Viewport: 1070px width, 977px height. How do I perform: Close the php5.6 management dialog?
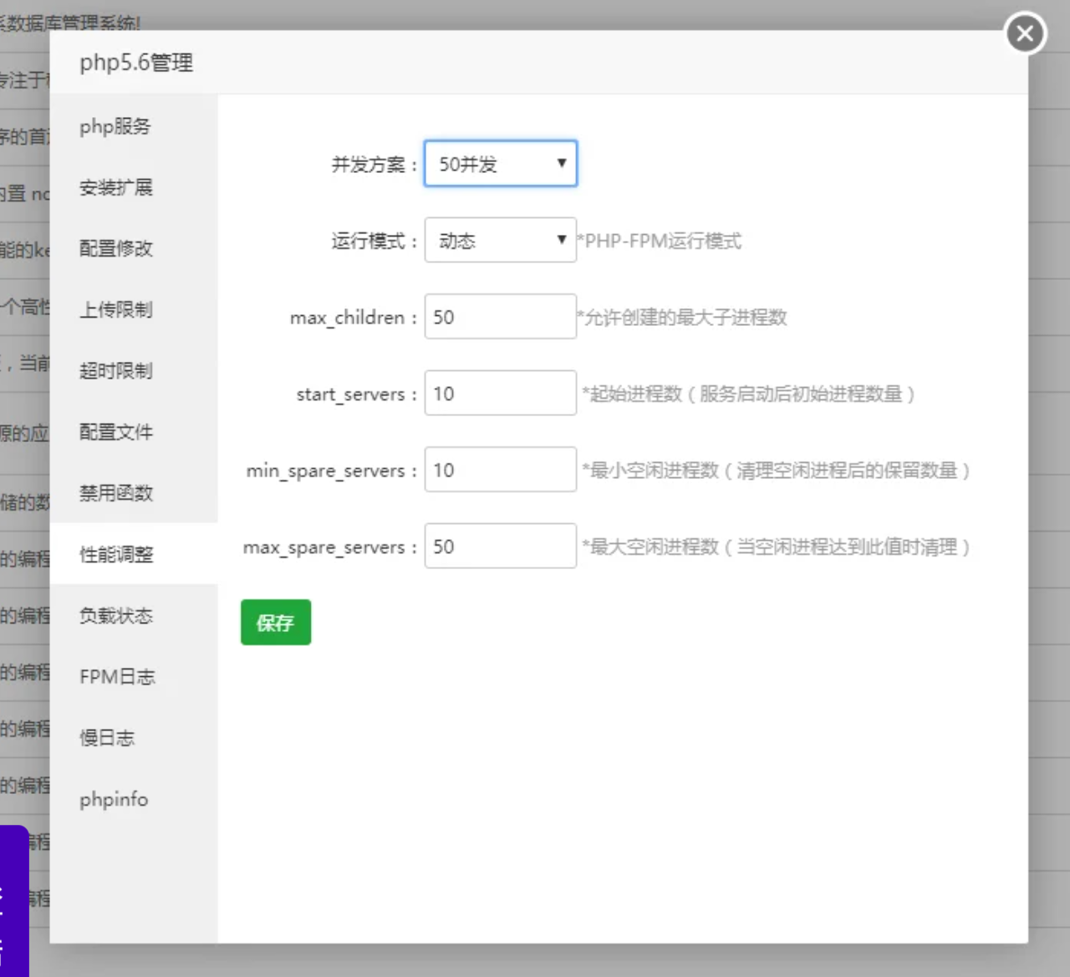[x=1025, y=33]
